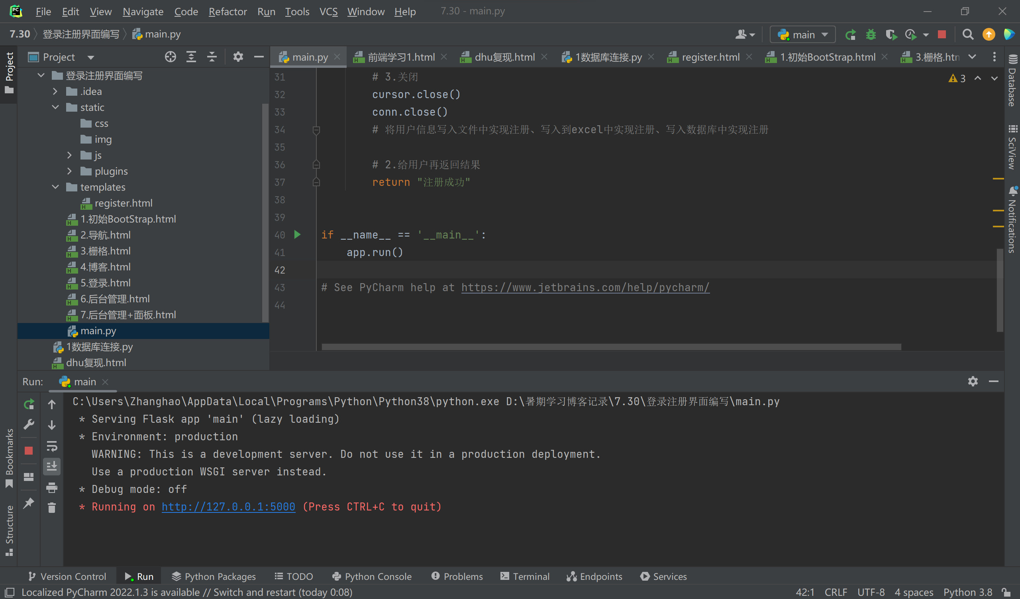Rerun main using green rerun icon in Run panel
Image resolution: width=1020 pixels, height=599 pixels.
click(29, 404)
